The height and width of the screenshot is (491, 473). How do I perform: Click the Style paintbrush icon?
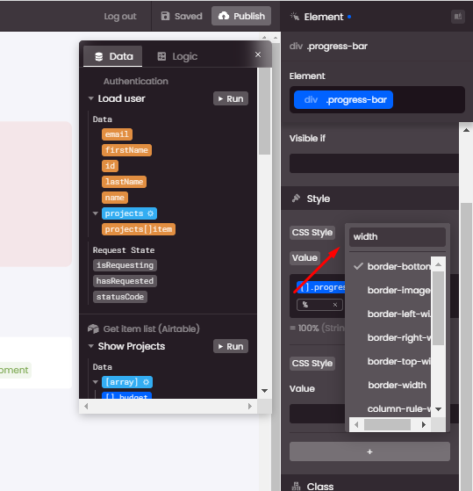pos(296,199)
